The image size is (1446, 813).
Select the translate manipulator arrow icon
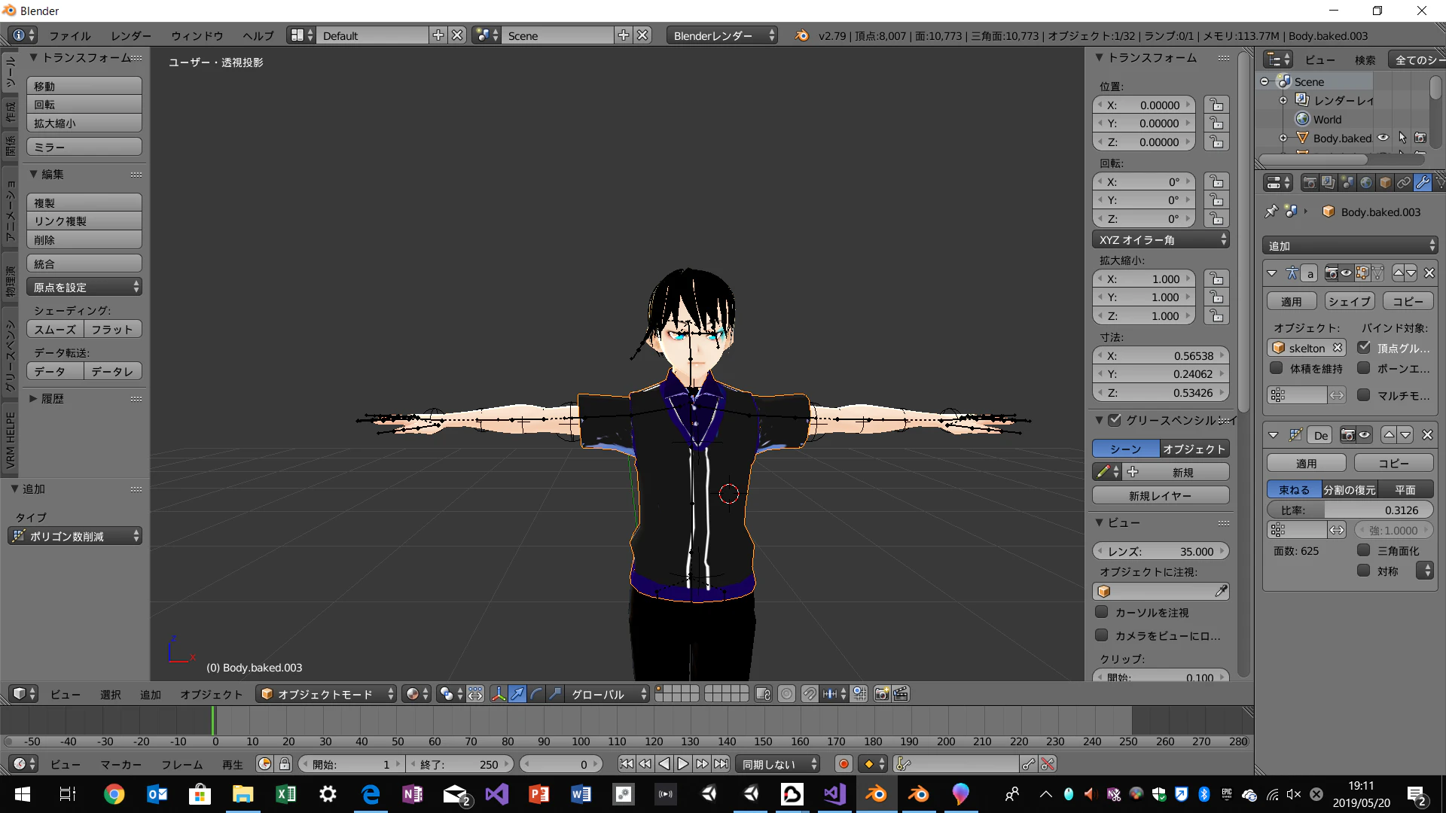point(517,694)
